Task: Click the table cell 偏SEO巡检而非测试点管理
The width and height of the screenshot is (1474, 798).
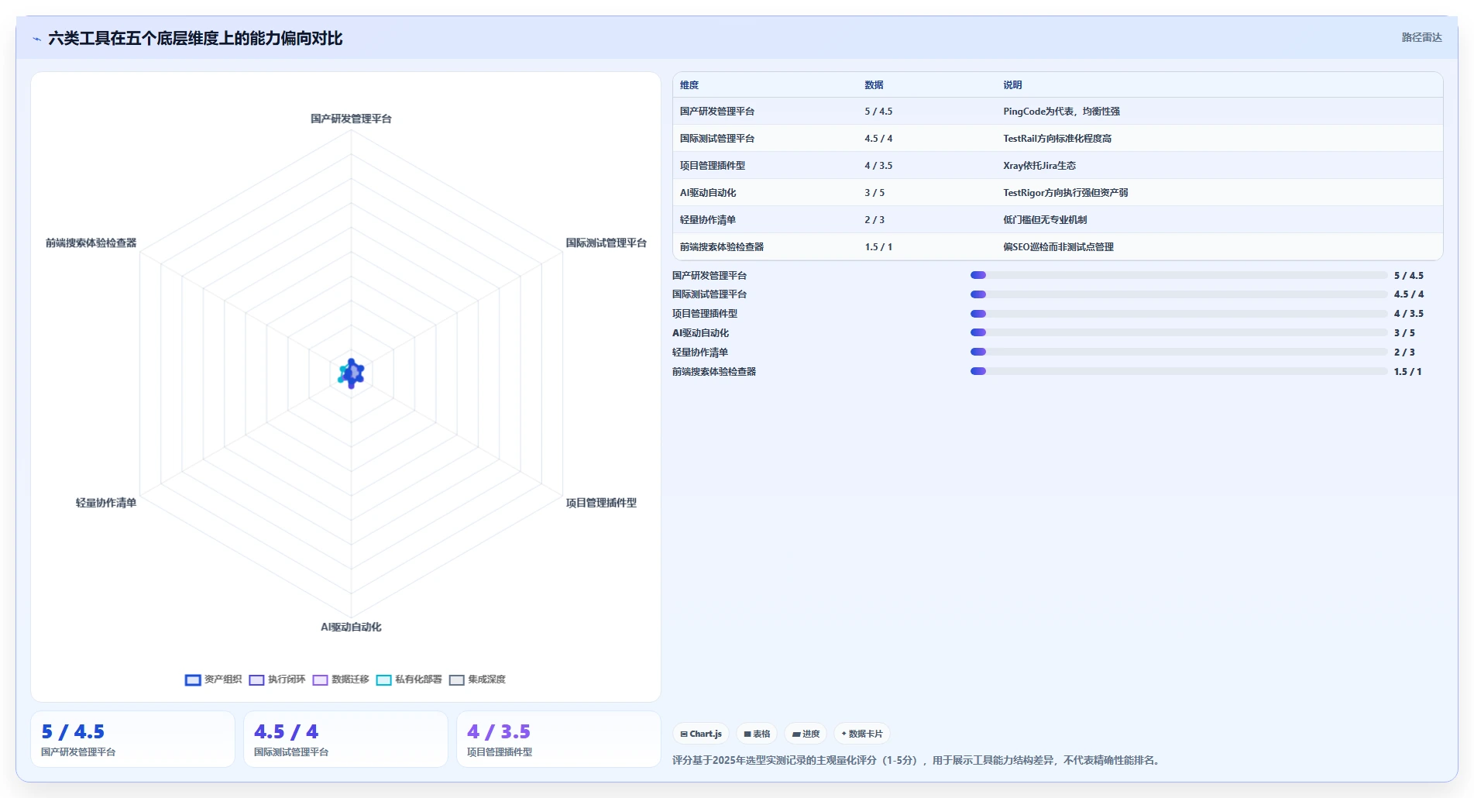Action: pos(1058,247)
